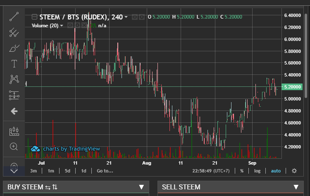310x196 pixels.
Task: Select the Brush drawing tool
Action: 14,48
